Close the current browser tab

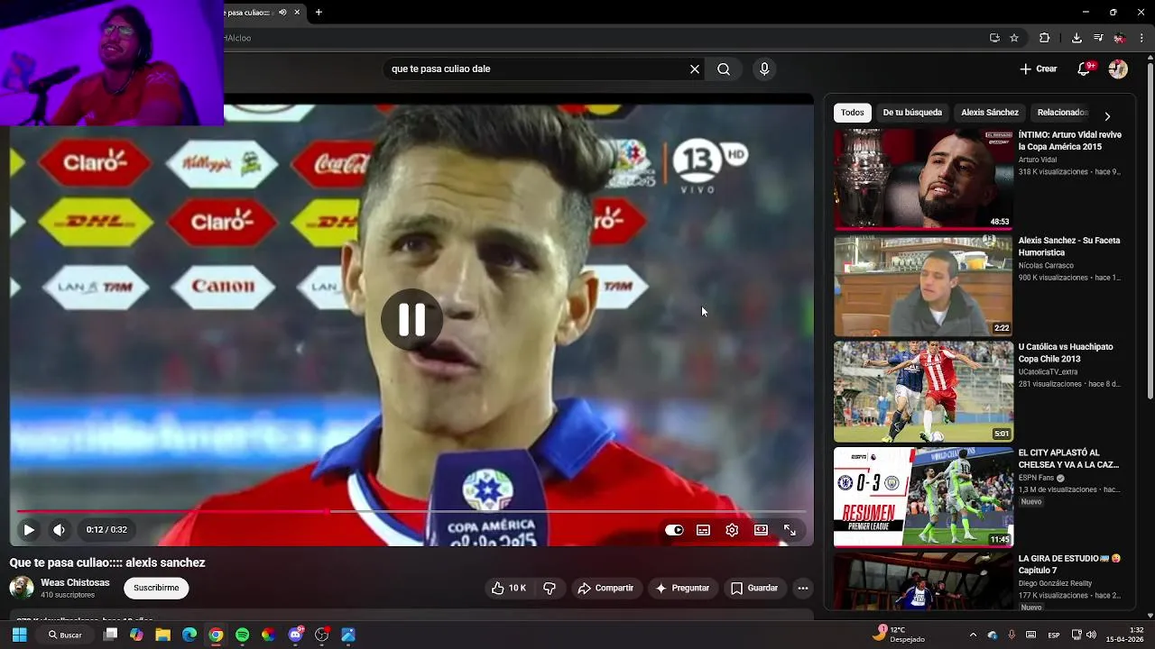coord(296,13)
